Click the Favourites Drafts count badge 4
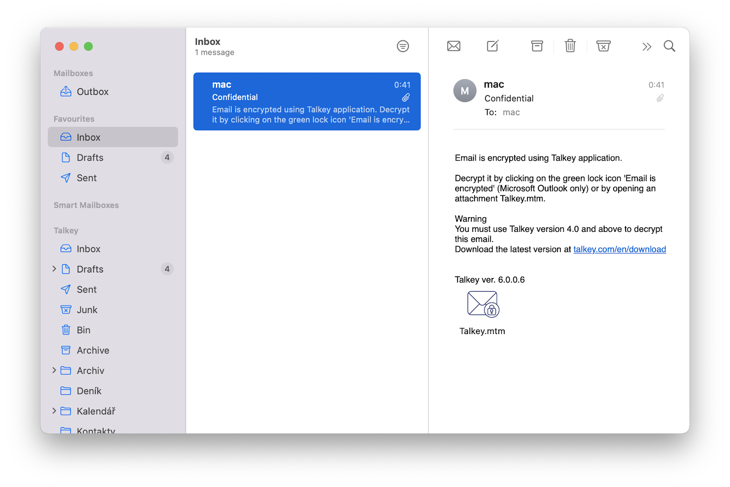This screenshot has width=730, height=487. click(167, 157)
